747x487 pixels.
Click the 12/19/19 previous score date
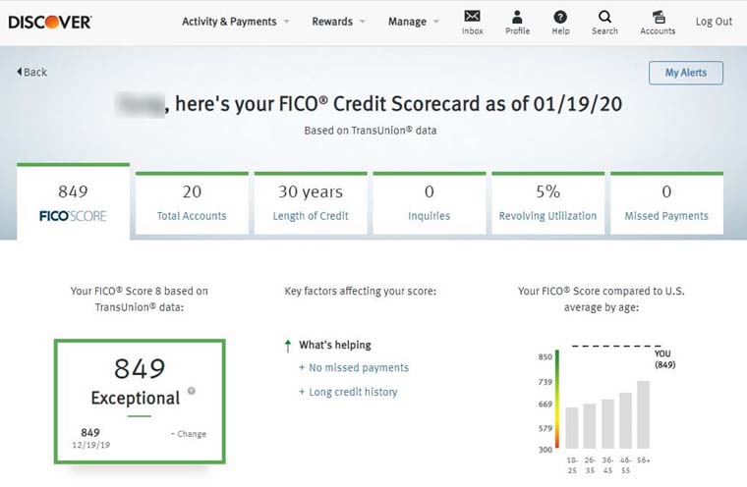coord(91,445)
